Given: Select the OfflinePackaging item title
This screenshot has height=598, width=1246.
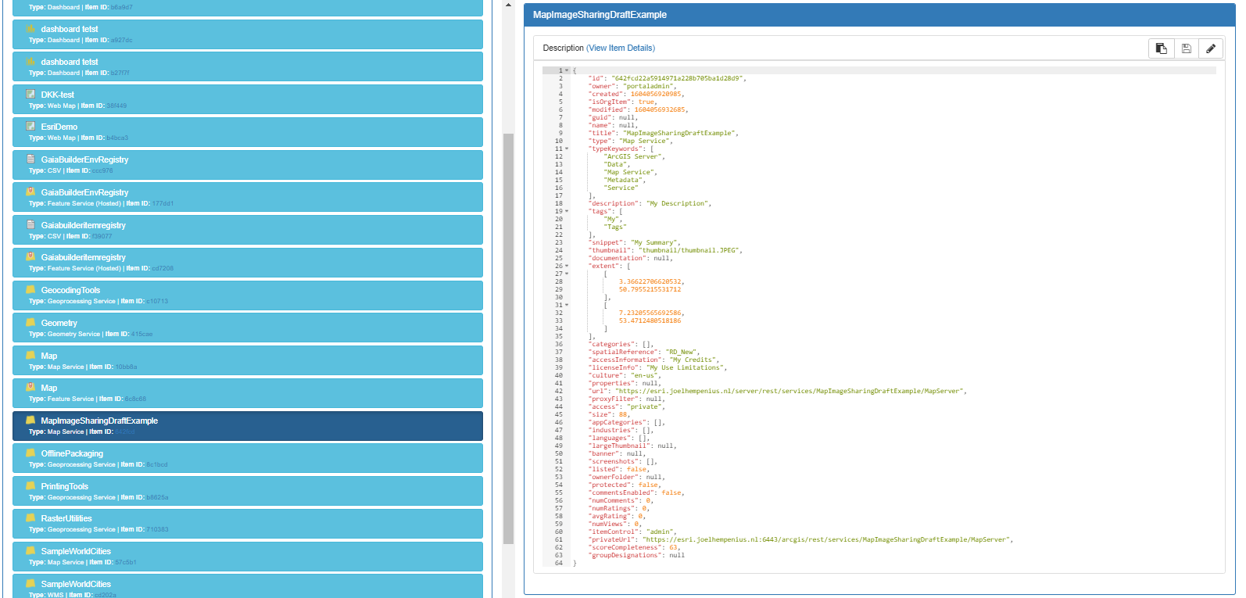Looking at the screenshot, I should coord(72,453).
